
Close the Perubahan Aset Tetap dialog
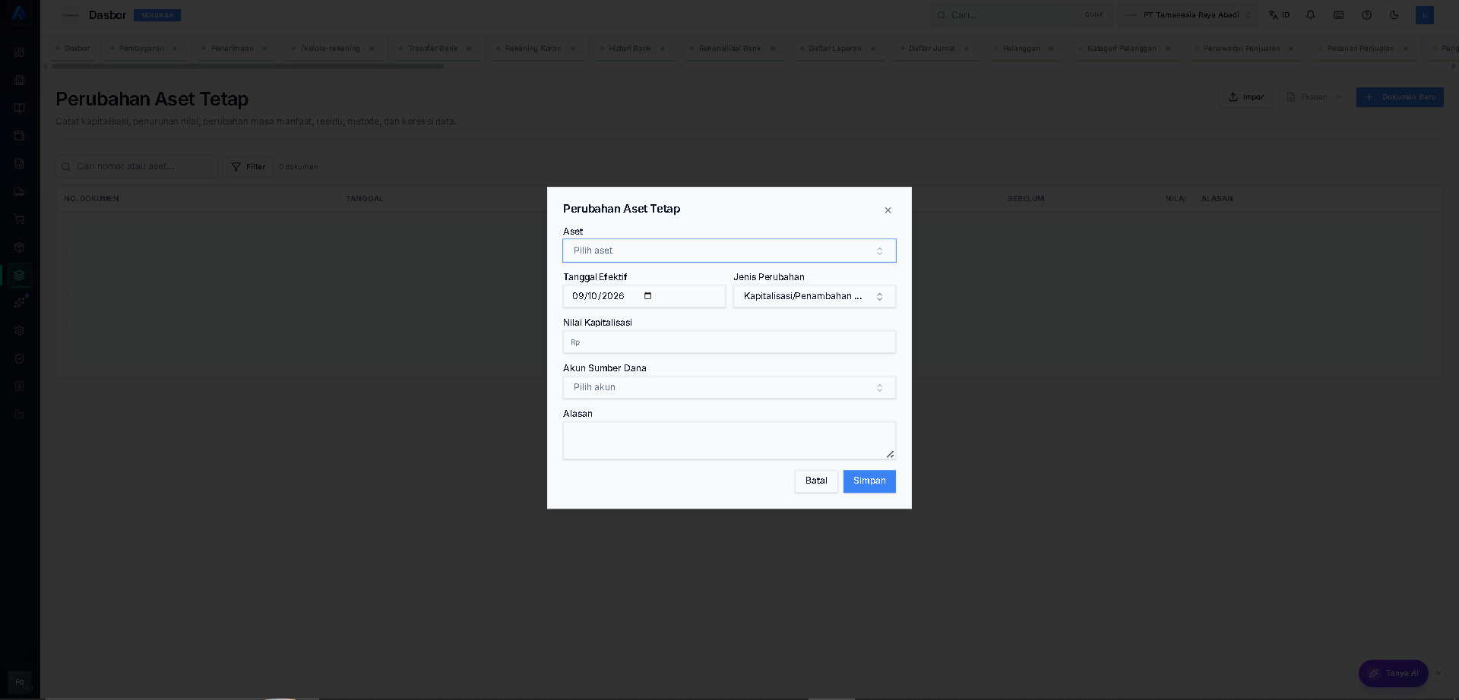coord(888,210)
